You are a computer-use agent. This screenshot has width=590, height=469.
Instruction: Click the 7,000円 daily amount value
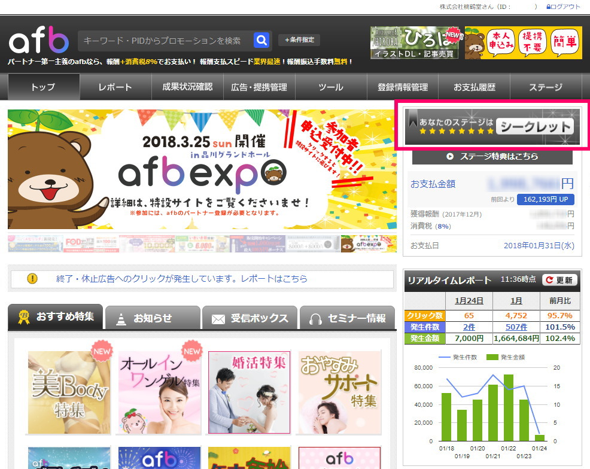469,339
